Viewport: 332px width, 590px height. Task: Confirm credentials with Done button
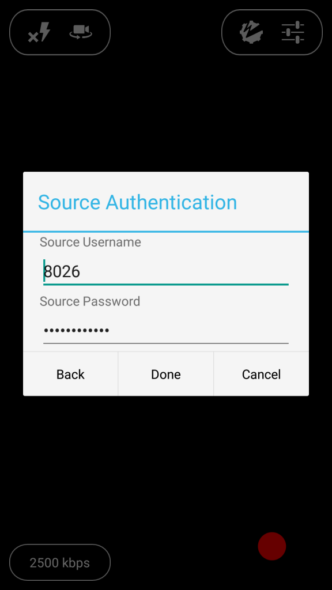point(166,374)
